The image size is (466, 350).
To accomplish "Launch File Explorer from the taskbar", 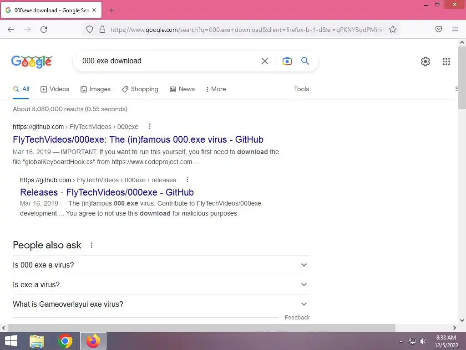I will (37, 341).
